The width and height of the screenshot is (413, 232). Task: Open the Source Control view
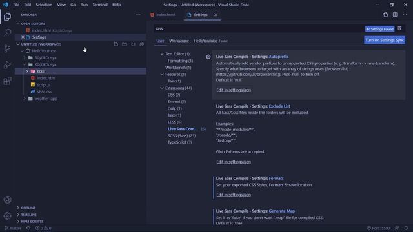pos(7,49)
